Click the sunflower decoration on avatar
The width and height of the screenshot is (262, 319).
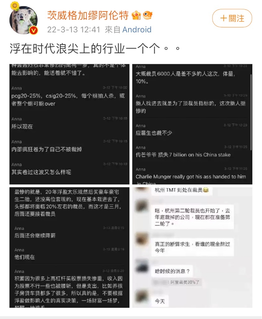click(15, 6)
